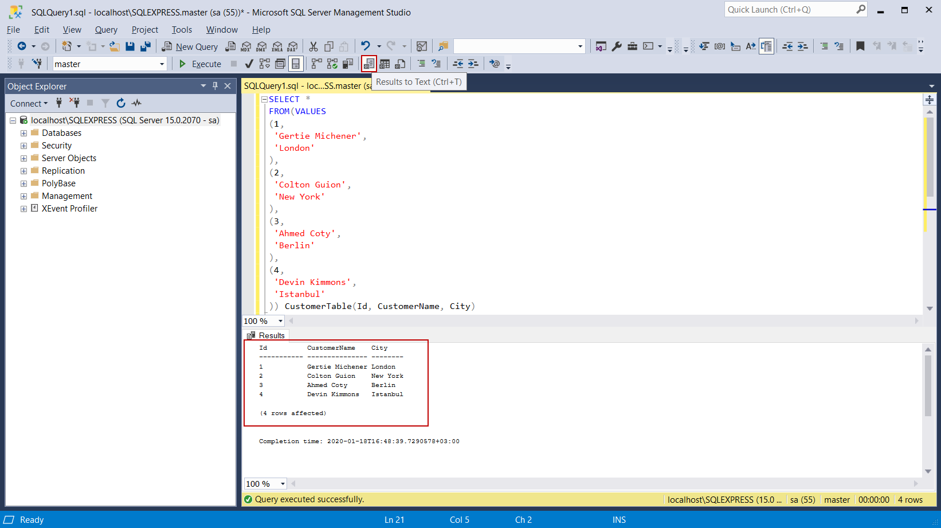
Task: Expand the Databases node
Action: [23, 132]
